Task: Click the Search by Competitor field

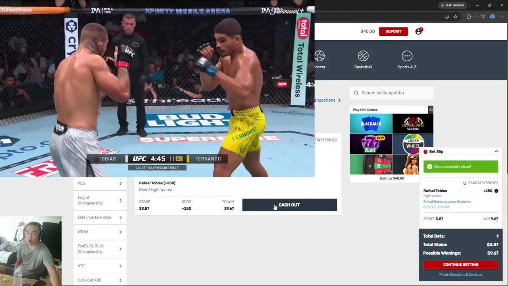Action: pyautogui.click(x=391, y=93)
